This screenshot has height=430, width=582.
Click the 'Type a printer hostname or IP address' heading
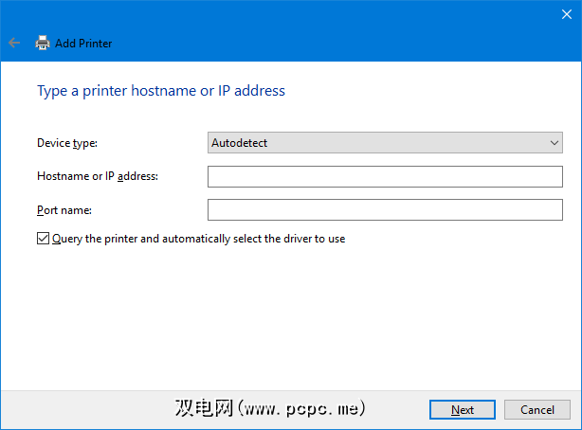click(160, 91)
